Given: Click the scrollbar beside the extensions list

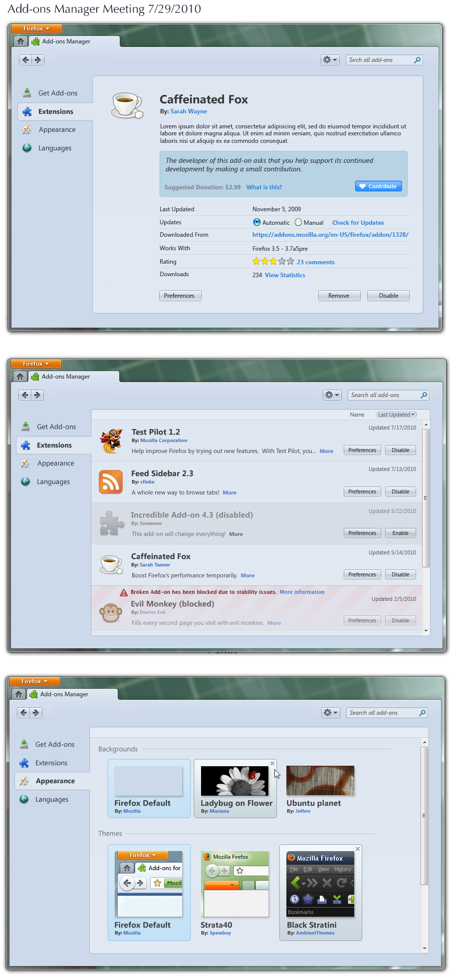Looking at the screenshot, I should pos(426,497).
